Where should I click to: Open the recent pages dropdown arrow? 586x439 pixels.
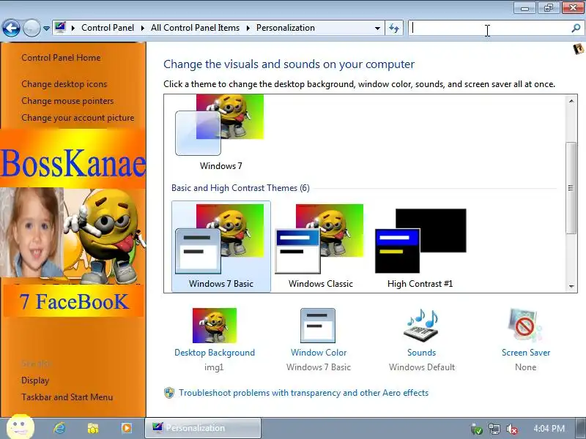coord(46,29)
